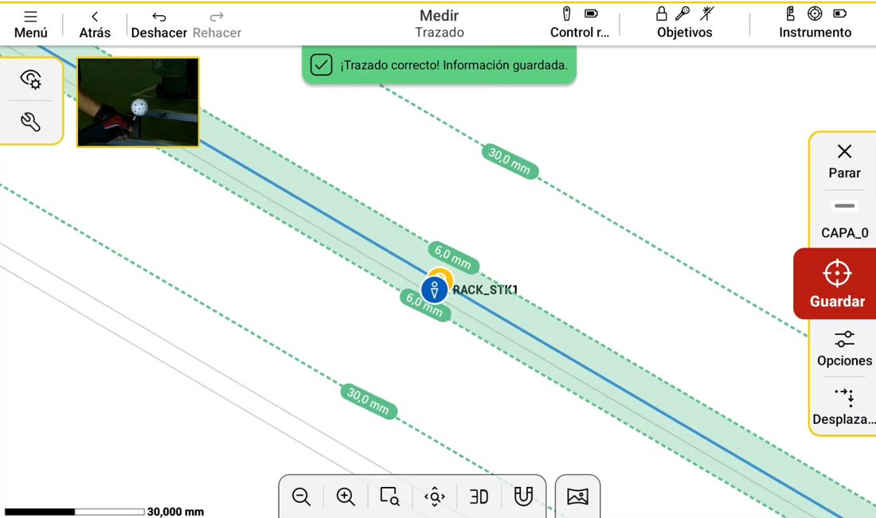Dismiss the Trazado correcto confirmation banner

(x=439, y=65)
